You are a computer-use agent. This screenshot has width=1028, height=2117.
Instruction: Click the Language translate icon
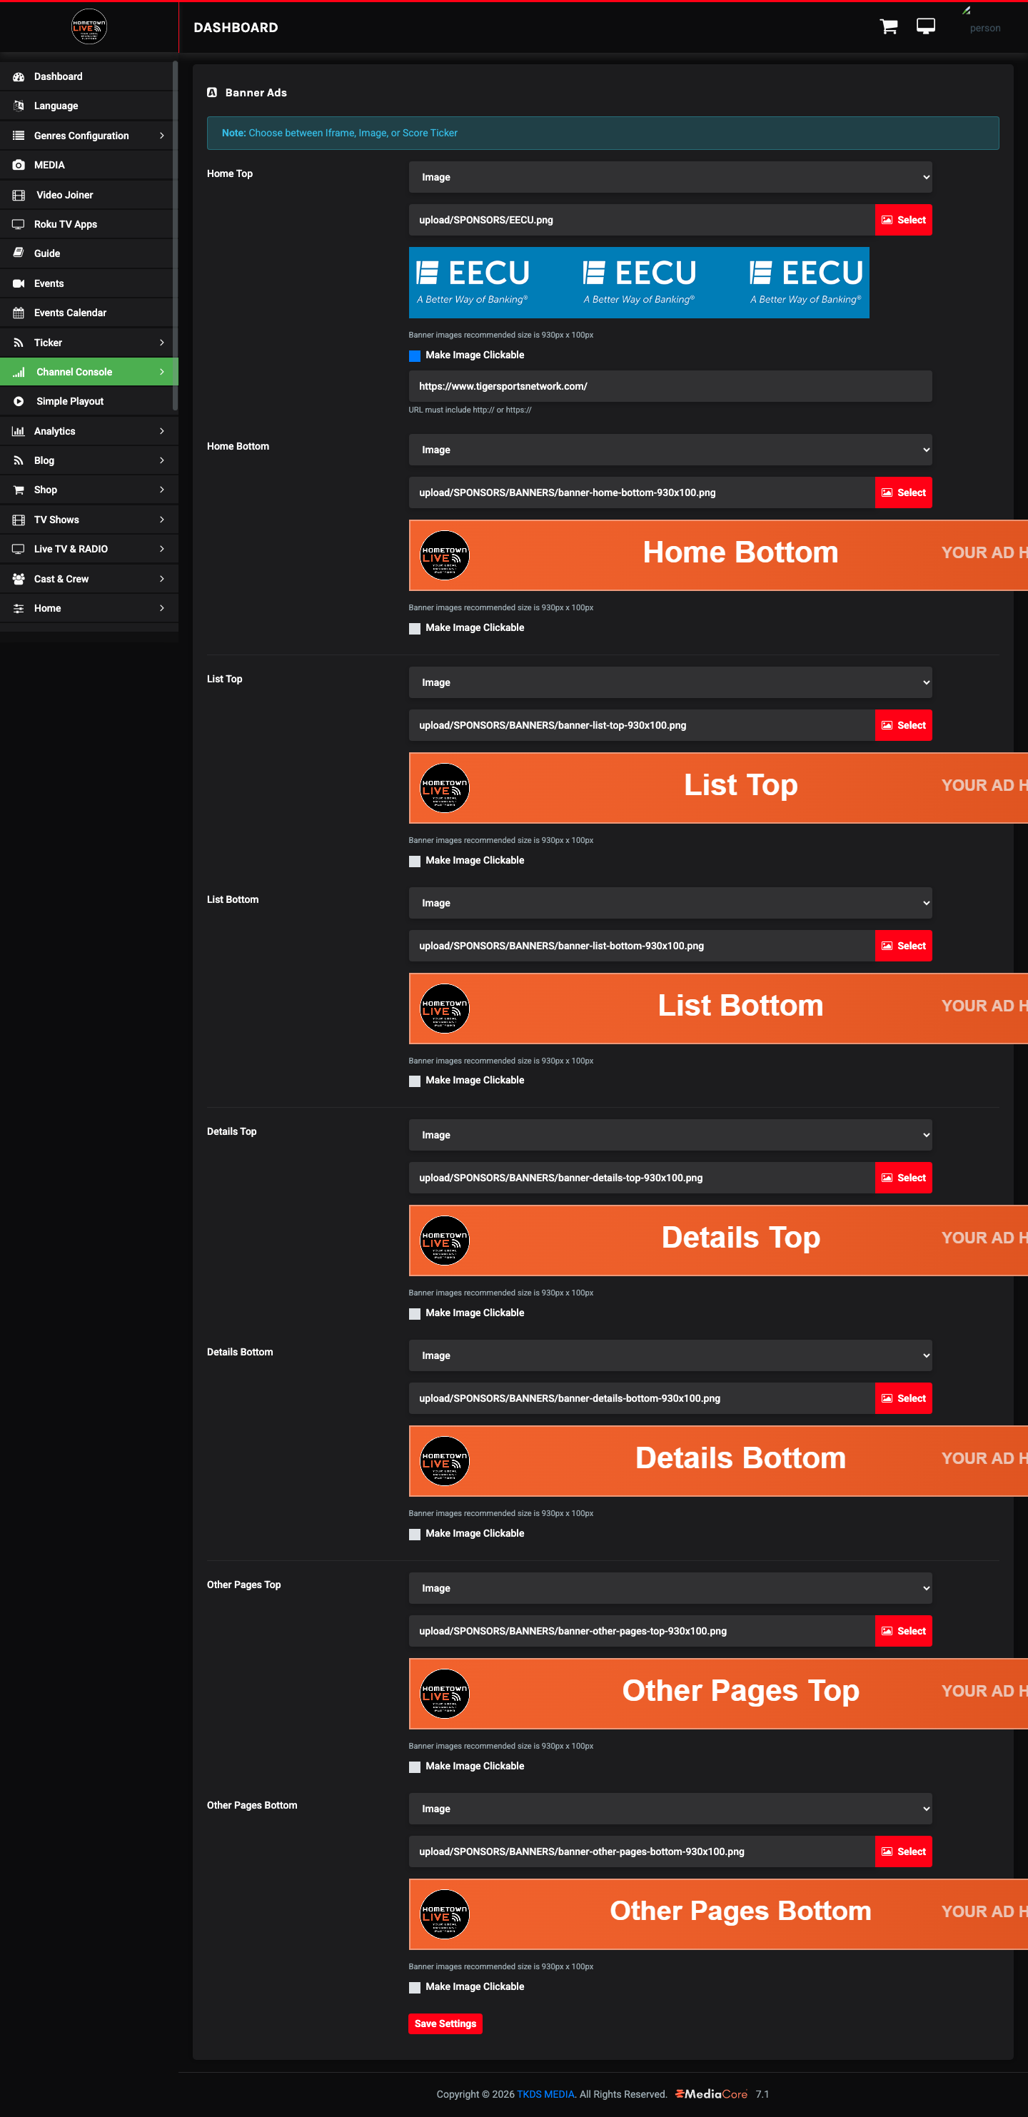(x=18, y=106)
